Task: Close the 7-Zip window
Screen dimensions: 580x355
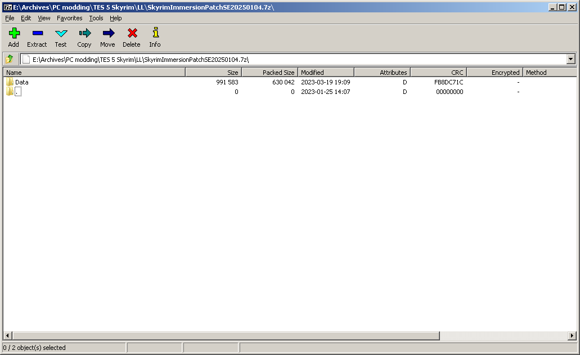Action: point(572,7)
